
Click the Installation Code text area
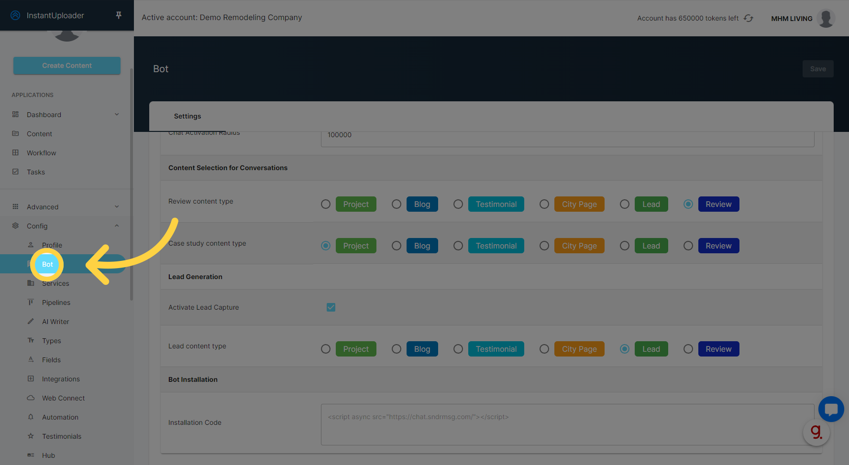pos(567,424)
